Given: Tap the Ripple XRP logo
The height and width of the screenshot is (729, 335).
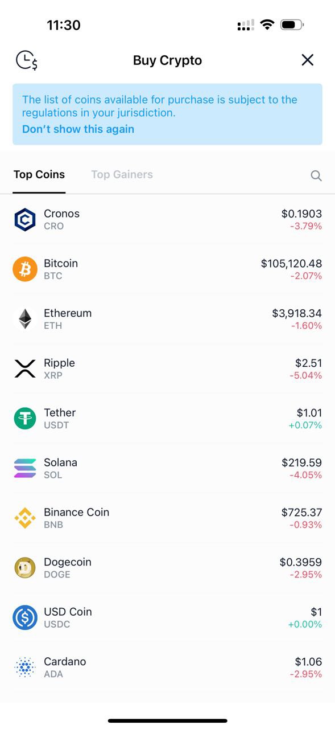Looking at the screenshot, I should (x=24, y=368).
